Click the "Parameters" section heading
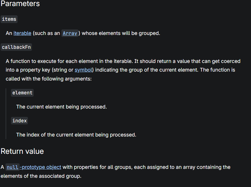This screenshot has width=251, height=187. pyautogui.click(x=20, y=4)
